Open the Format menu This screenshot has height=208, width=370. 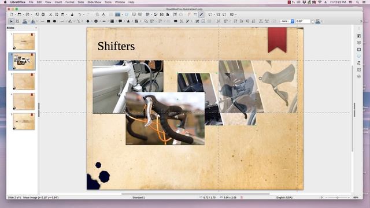click(70, 2)
